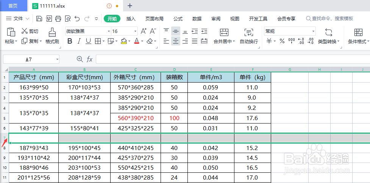Click the Type Conversion 类型转换 icon
This screenshot has height=183, width=370.
point(328,32)
